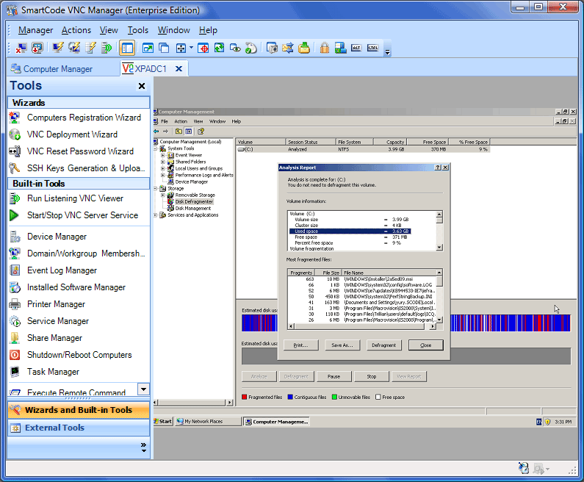Click the screenshot capture toolbar icon
584x482 pixels.
[272, 48]
